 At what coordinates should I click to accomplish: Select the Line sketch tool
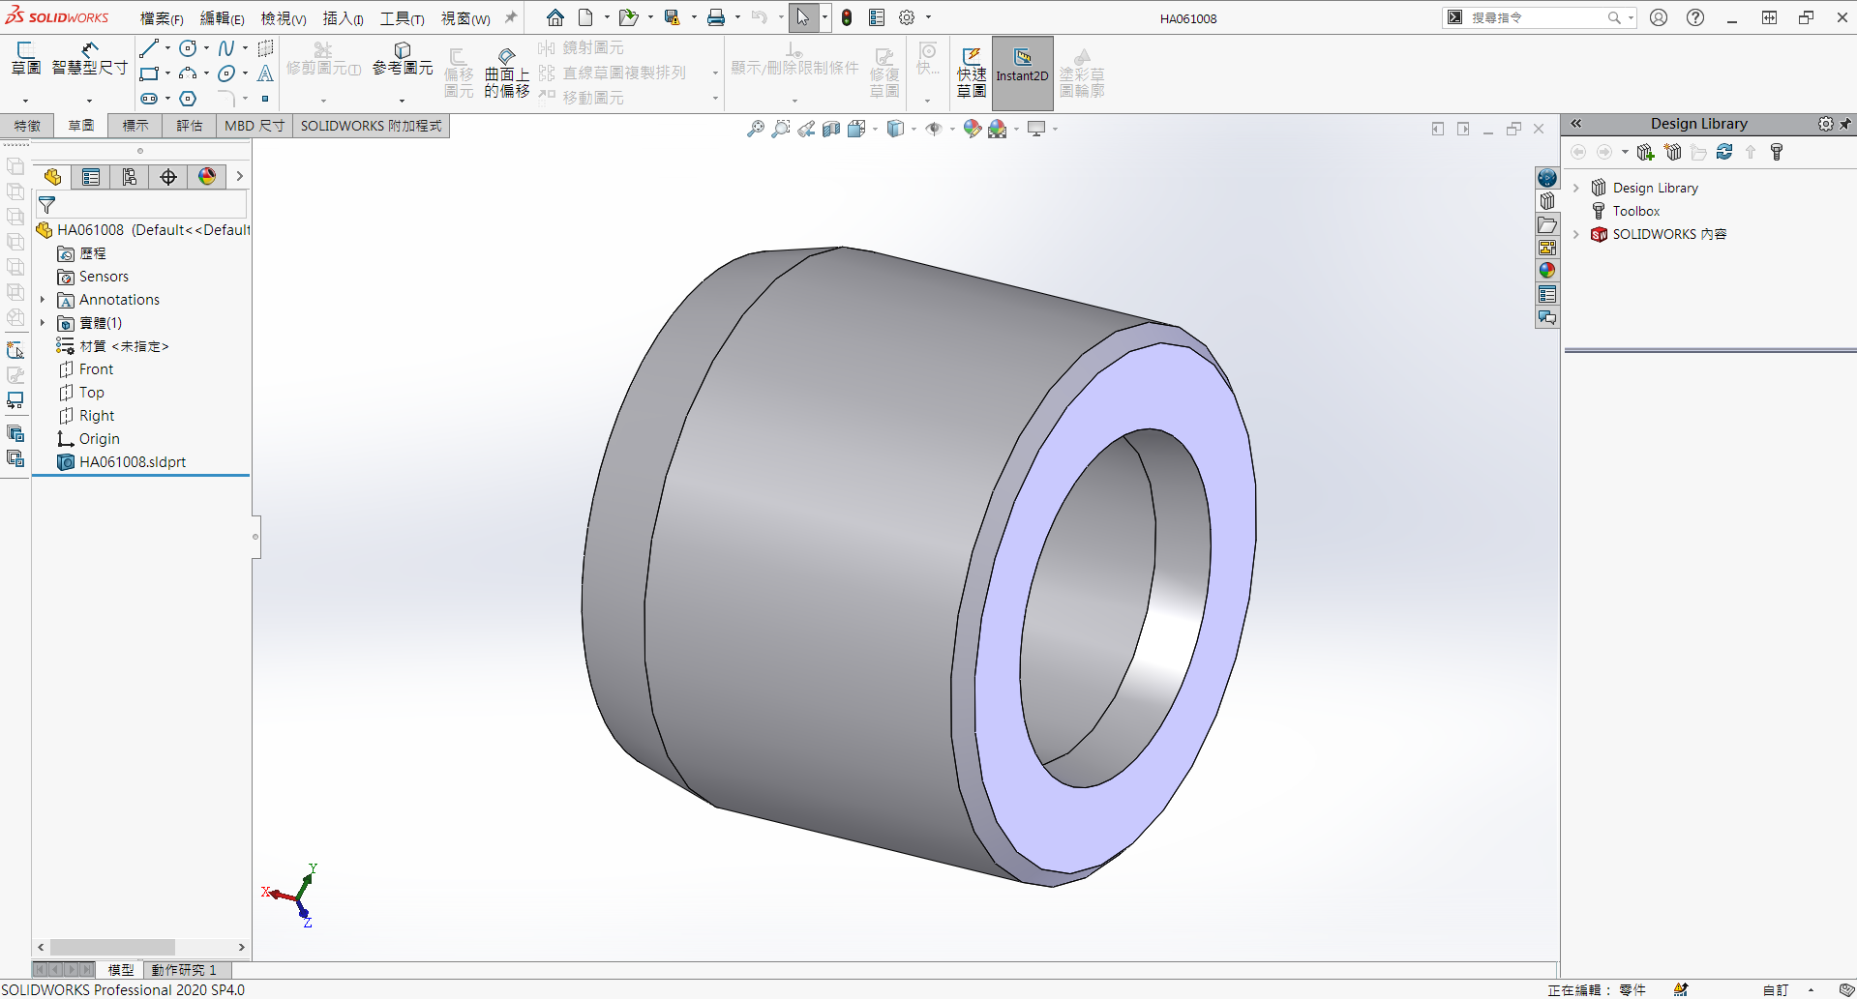(x=149, y=48)
